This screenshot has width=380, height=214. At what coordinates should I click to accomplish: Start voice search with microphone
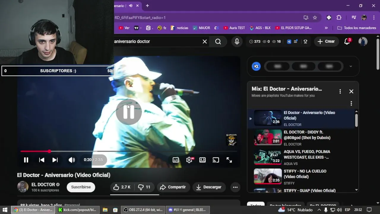(237, 42)
